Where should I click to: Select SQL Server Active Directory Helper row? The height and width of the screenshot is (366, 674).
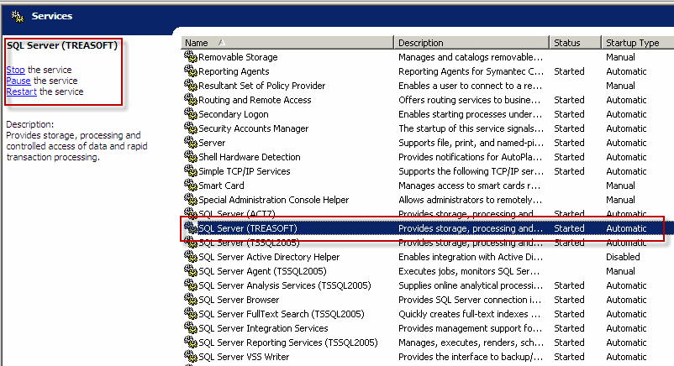tap(269, 257)
